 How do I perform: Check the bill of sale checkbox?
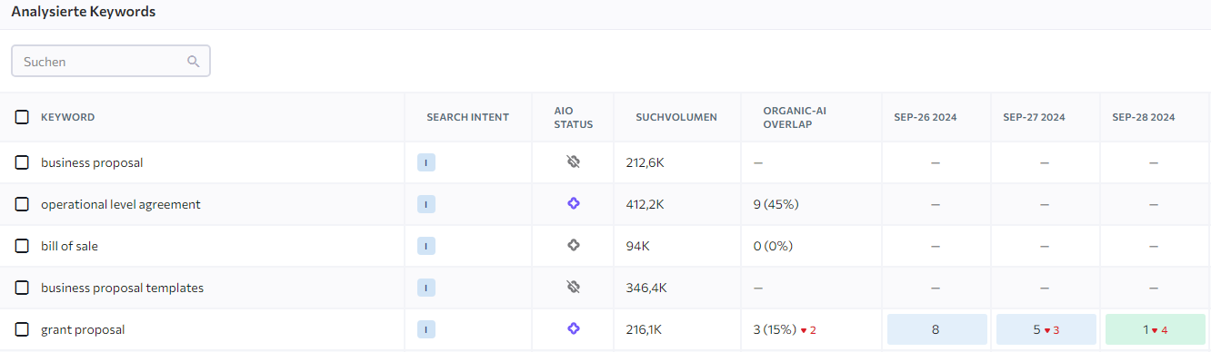[x=22, y=246]
